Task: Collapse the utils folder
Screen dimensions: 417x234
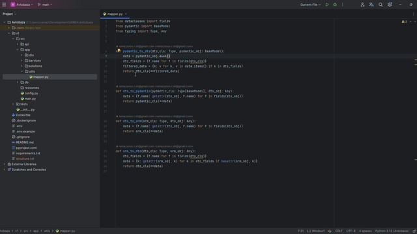Action: point(22,71)
